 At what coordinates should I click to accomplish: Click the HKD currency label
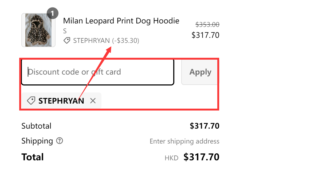coord(171,158)
